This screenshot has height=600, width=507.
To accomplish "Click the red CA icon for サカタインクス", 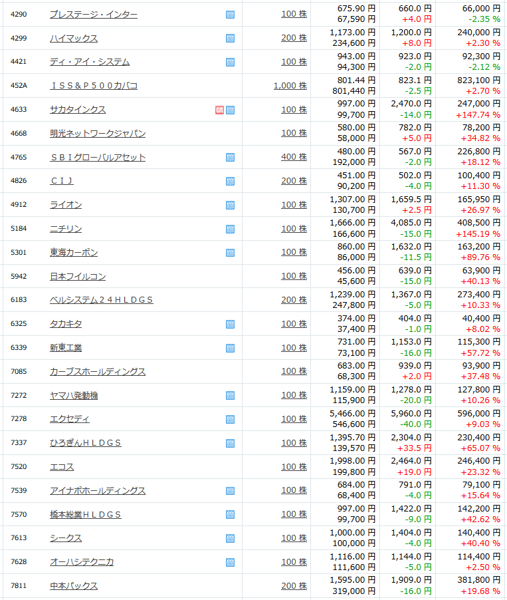I will pos(219,110).
